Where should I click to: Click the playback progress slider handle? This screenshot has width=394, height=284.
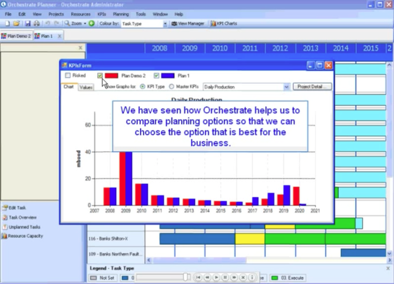tap(186, 277)
